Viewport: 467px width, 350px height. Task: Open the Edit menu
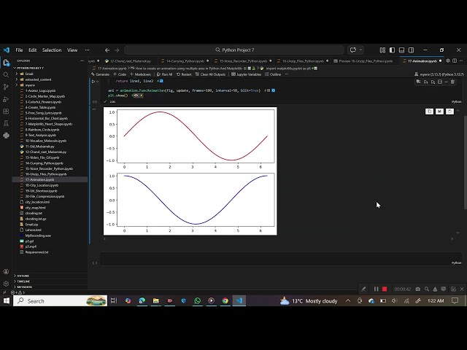coord(32,50)
